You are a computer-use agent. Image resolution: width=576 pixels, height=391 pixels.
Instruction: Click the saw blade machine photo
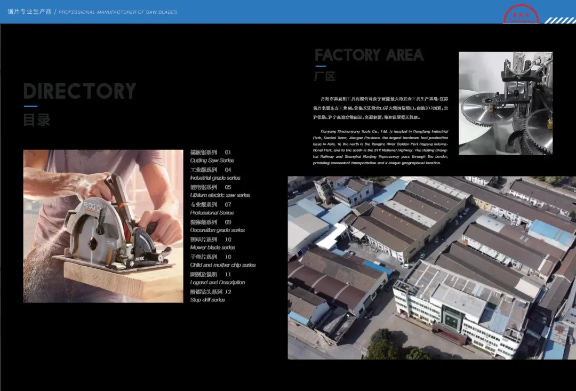[505, 103]
